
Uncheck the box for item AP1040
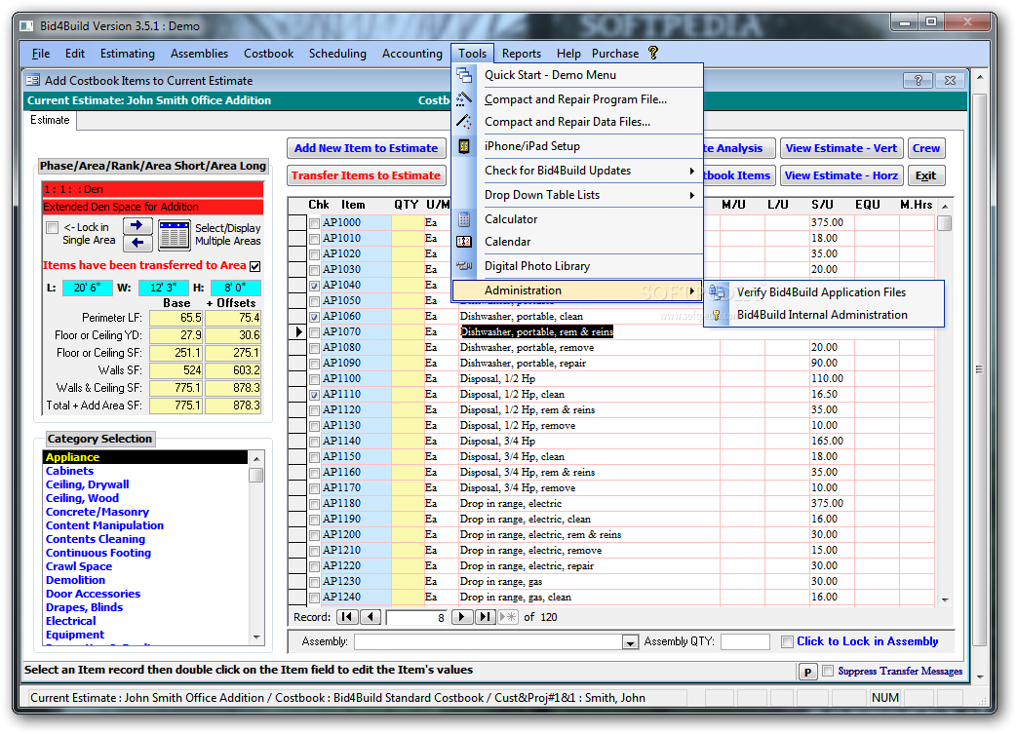315,286
